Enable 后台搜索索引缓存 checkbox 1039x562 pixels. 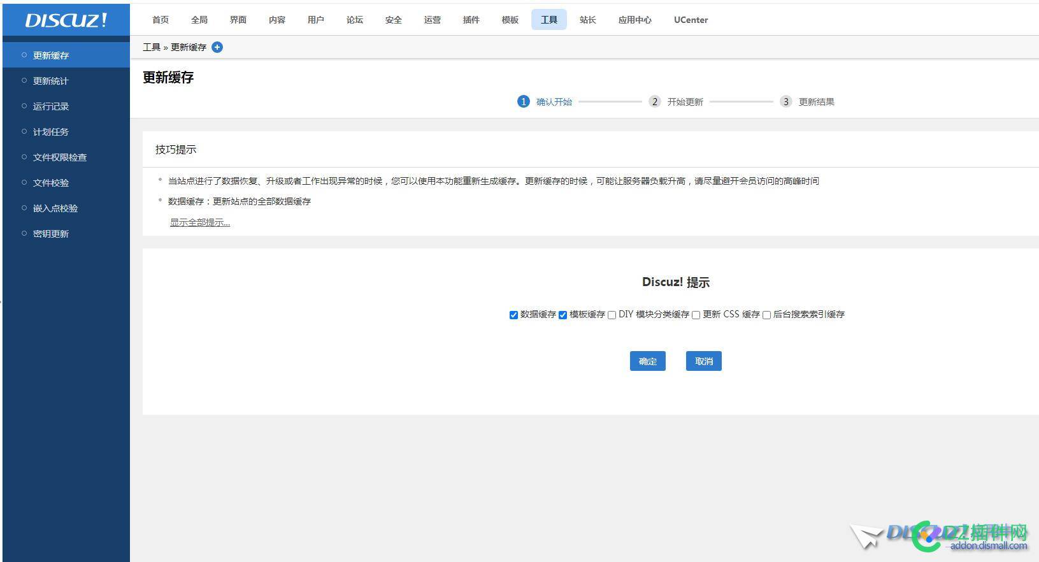(x=766, y=315)
